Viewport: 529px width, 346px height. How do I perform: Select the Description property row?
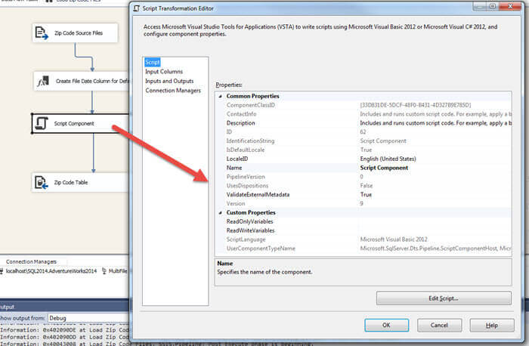pyautogui.click(x=363, y=123)
